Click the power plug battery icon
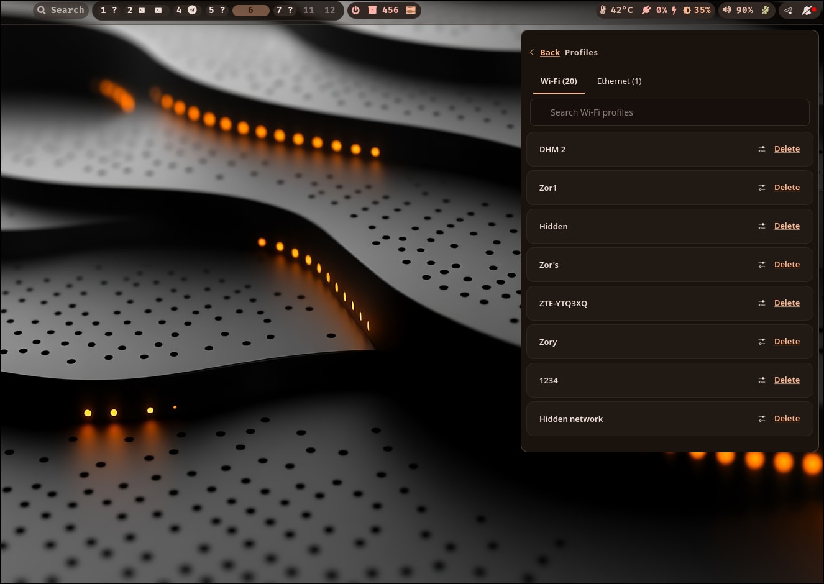Image resolution: width=824 pixels, height=584 pixels. (x=646, y=10)
